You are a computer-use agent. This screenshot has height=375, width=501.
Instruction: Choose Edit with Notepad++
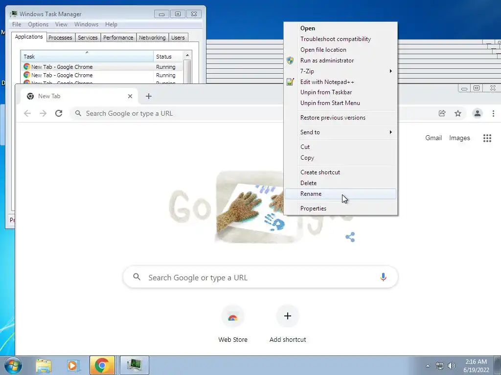tap(341, 82)
